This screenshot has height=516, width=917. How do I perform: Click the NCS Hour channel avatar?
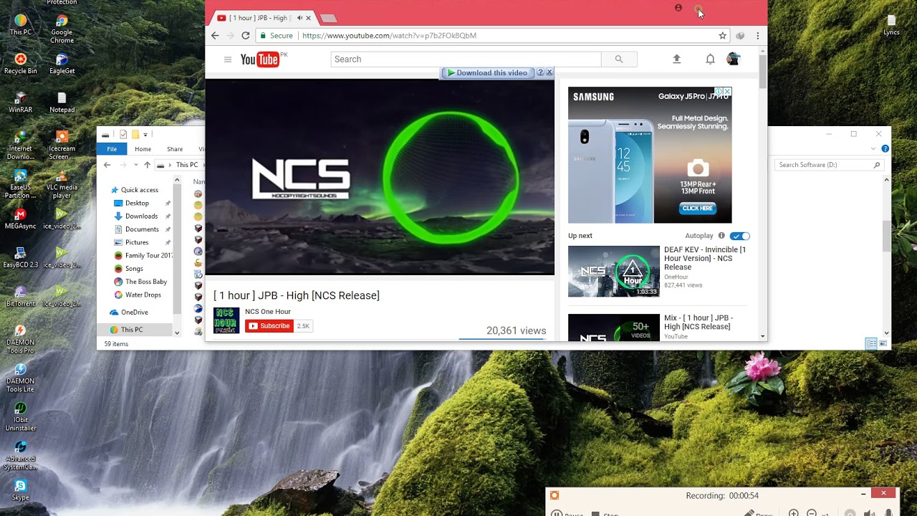tap(226, 320)
